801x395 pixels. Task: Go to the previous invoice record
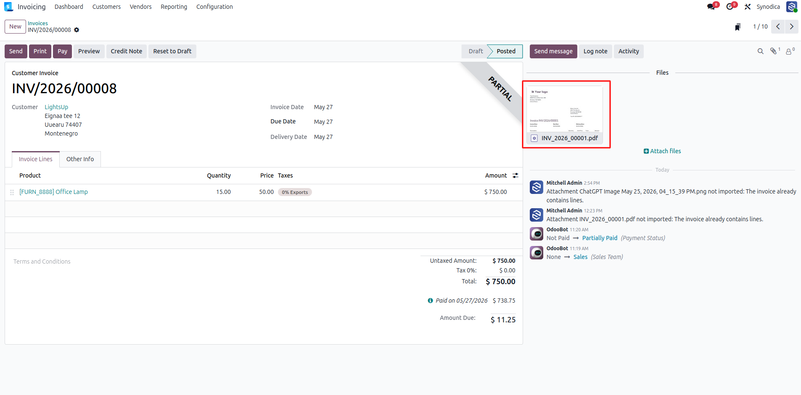pyautogui.click(x=778, y=26)
